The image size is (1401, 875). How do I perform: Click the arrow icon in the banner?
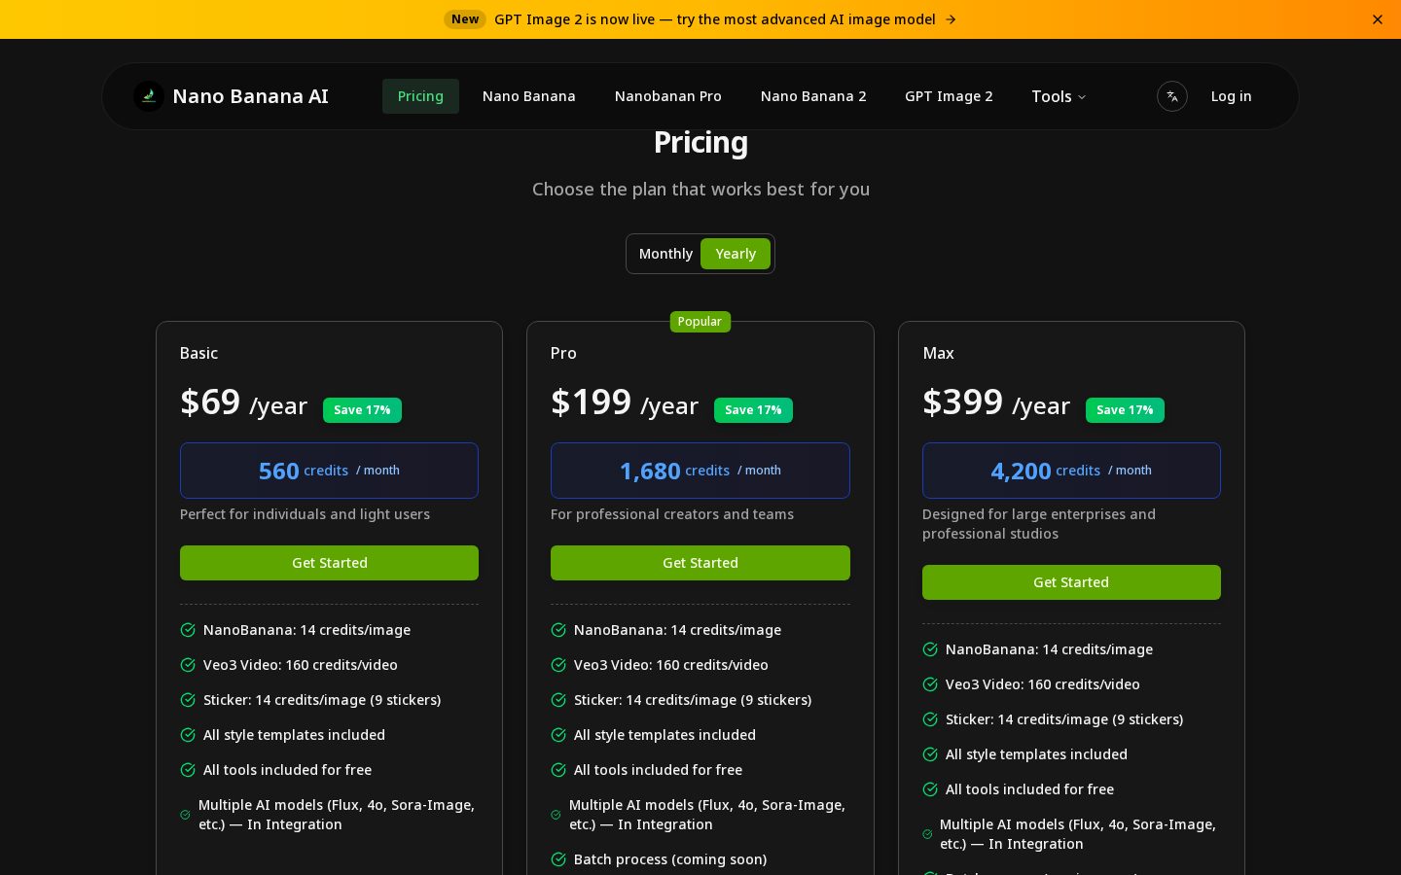point(952,19)
